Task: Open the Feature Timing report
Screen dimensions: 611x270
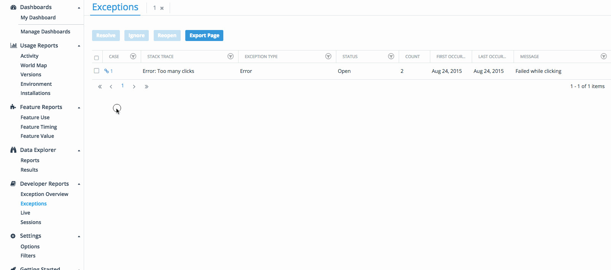Action: [x=39, y=127]
